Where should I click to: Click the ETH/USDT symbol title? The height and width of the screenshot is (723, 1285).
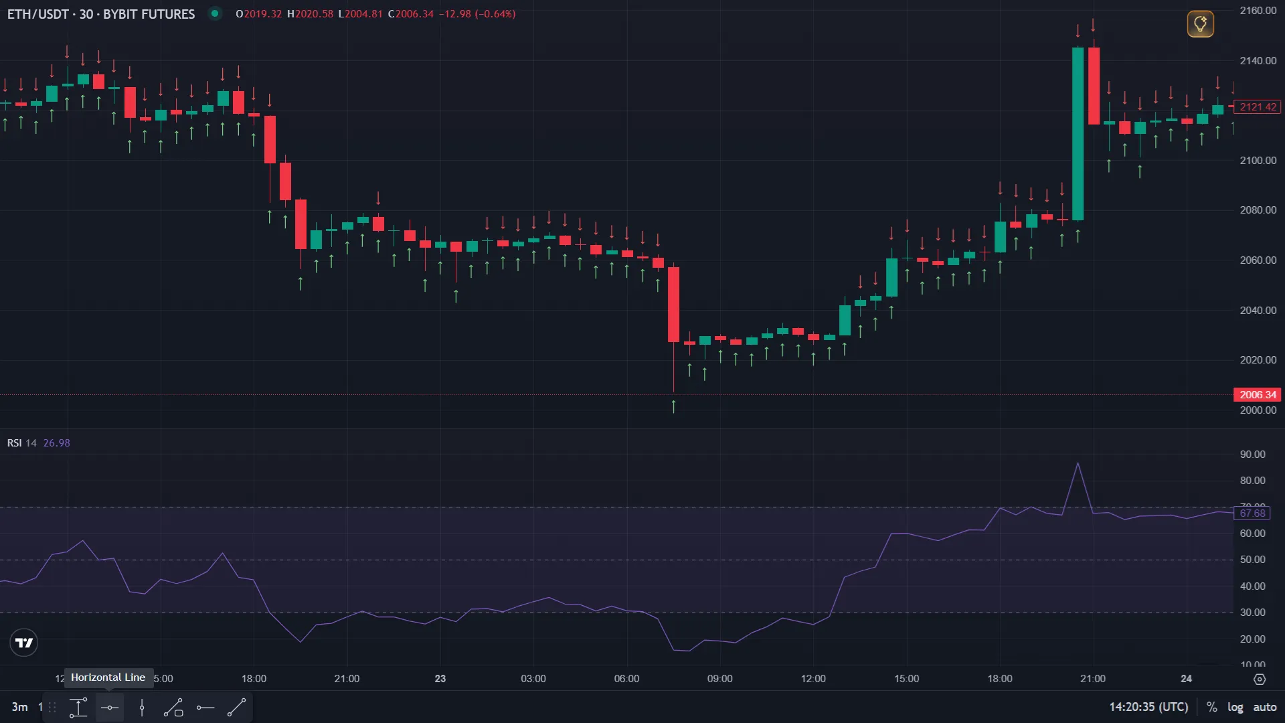pyautogui.click(x=101, y=14)
